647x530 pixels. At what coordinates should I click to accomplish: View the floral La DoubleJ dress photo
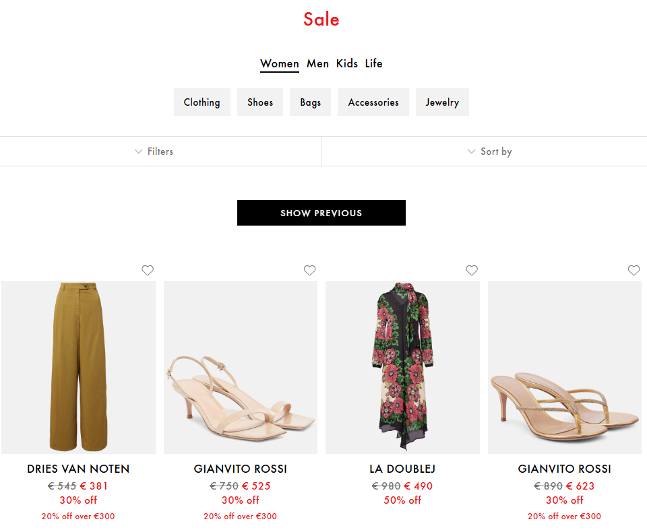(402, 367)
